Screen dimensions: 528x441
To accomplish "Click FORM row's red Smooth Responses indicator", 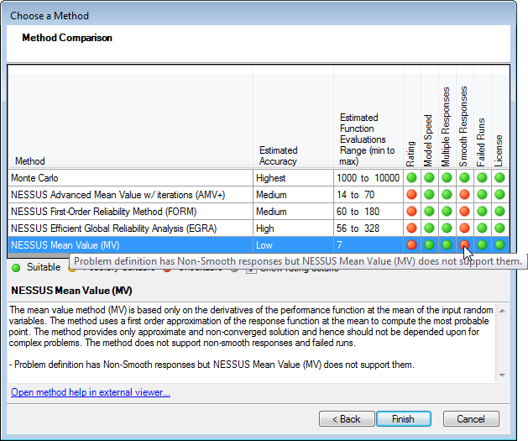I will point(464,211).
